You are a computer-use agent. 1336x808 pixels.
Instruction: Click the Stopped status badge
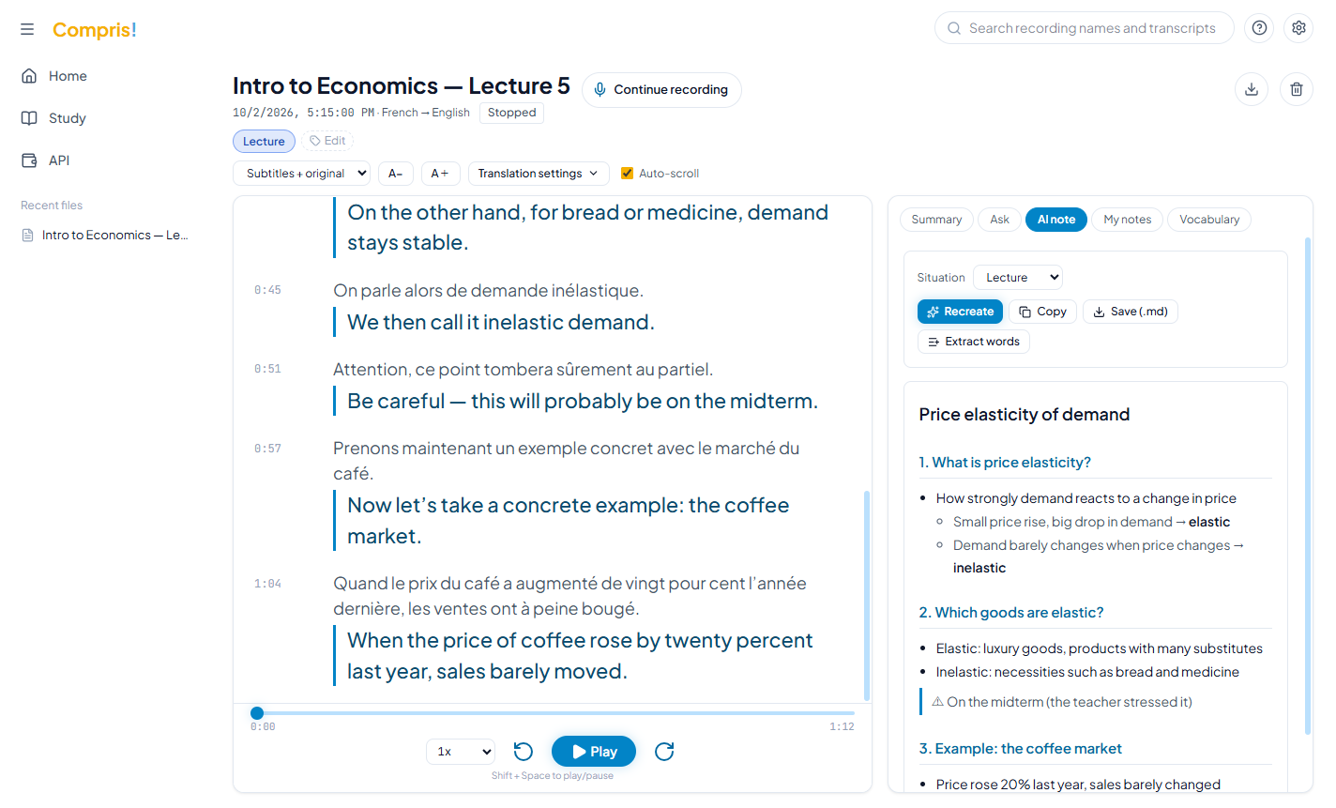click(511, 113)
